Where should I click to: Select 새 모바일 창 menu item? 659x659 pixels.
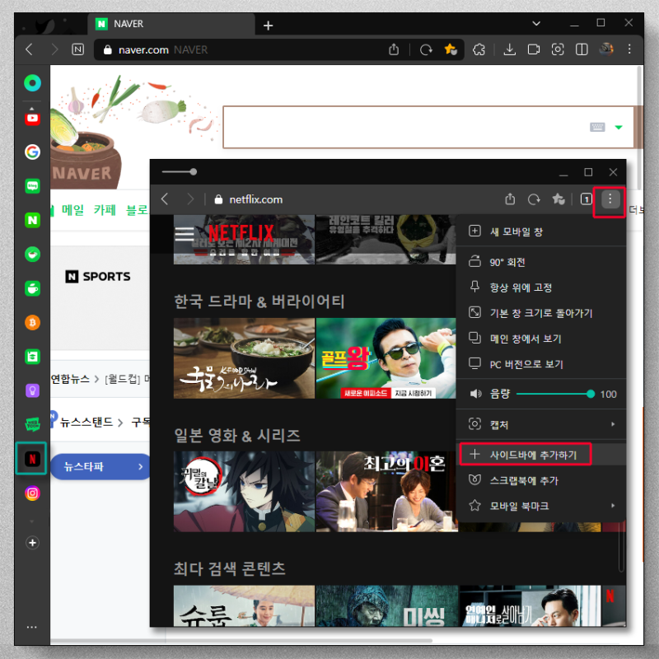pyautogui.click(x=541, y=231)
